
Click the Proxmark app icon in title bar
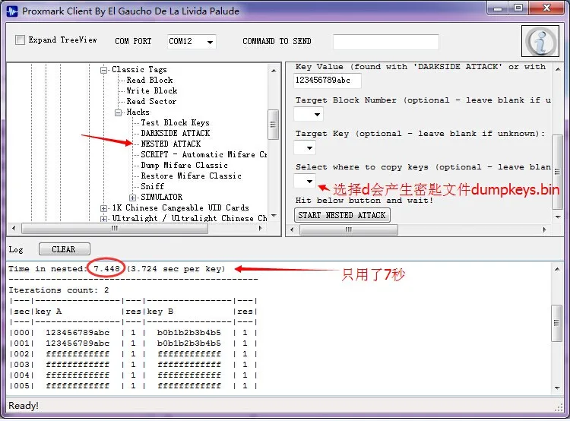12,11
